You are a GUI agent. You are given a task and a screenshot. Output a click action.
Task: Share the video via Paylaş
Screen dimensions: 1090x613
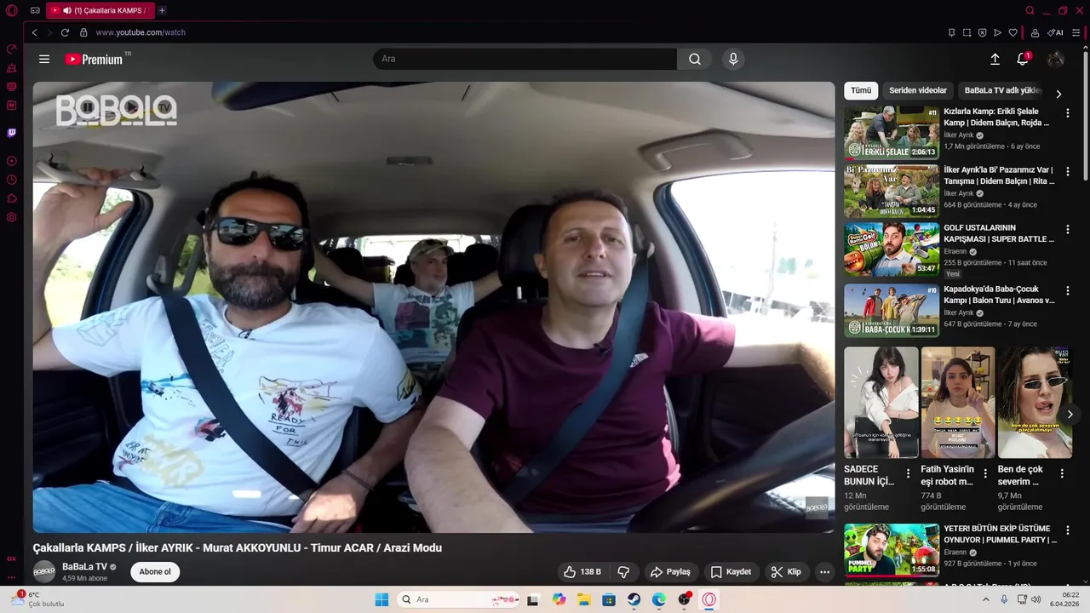670,572
